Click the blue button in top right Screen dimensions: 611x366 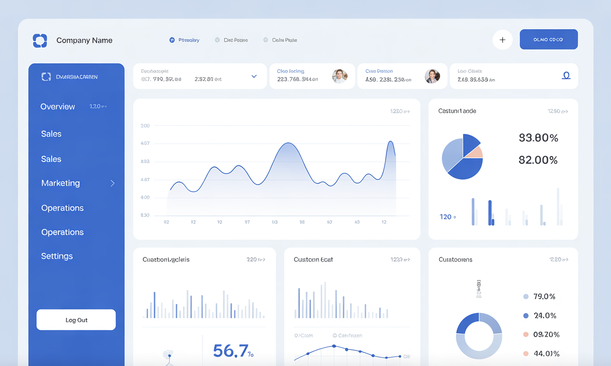coord(548,40)
